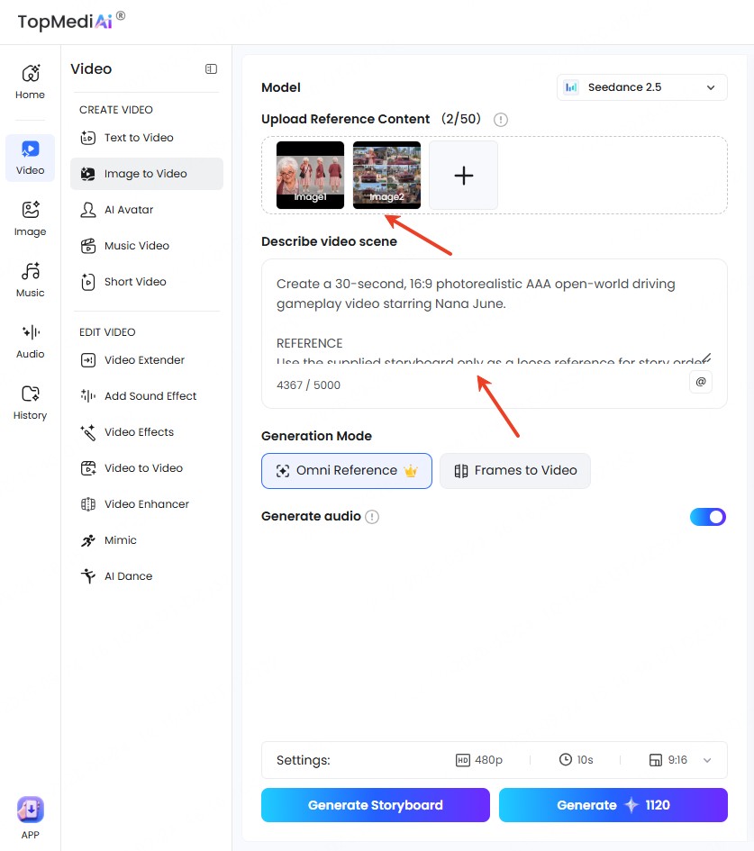Select Frames to Video generation mode
The image size is (754, 851).
[514, 471]
